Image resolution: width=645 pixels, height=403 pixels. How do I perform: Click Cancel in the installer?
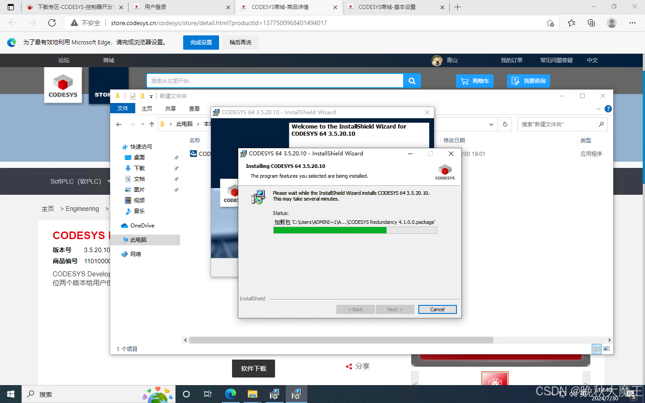437,309
